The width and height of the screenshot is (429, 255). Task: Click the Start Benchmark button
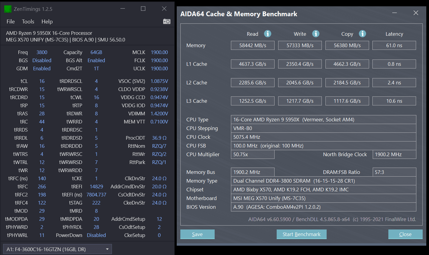pos(302,234)
